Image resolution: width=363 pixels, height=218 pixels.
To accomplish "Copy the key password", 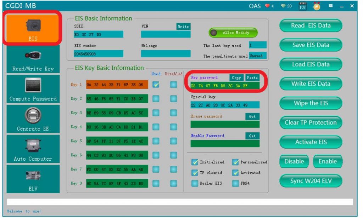I will point(236,78).
